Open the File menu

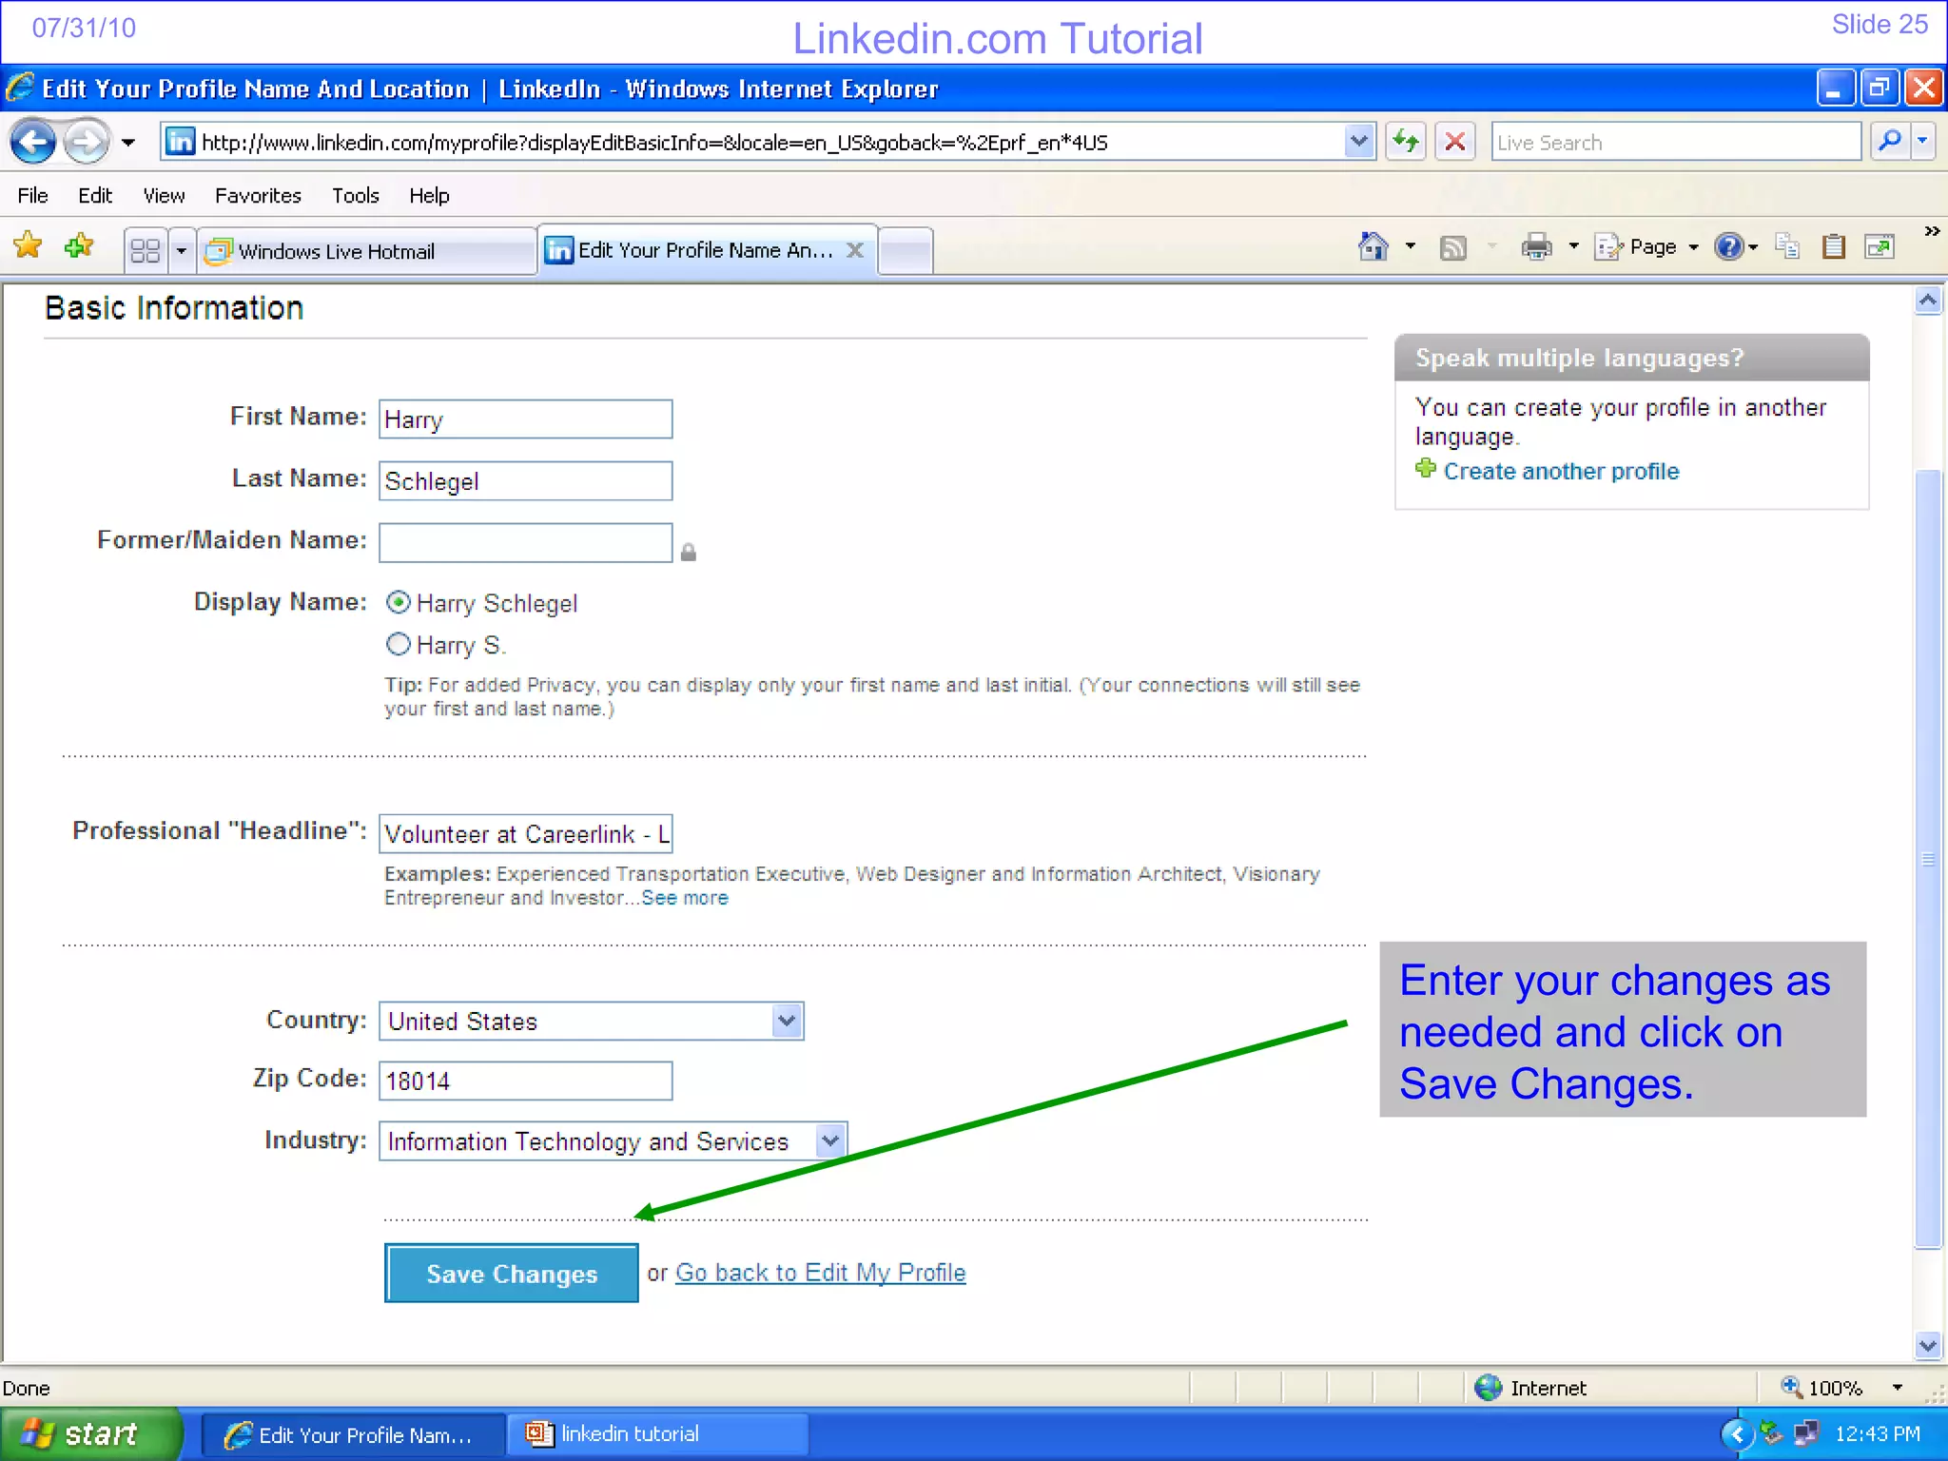pyautogui.click(x=32, y=196)
